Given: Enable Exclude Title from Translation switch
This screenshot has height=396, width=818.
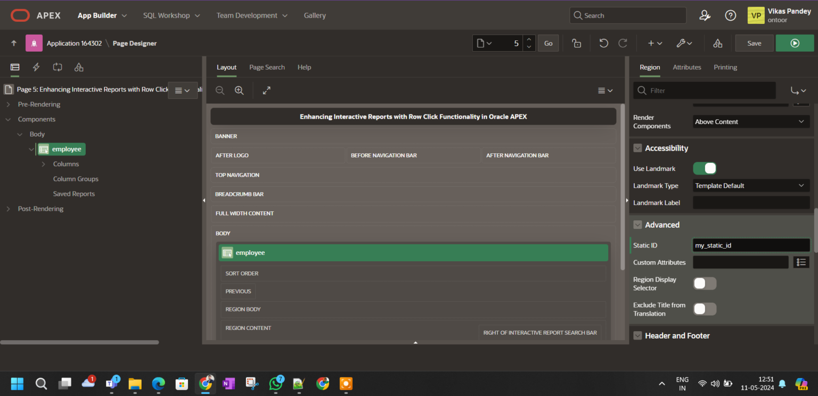Looking at the screenshot, I should (705, 309).
